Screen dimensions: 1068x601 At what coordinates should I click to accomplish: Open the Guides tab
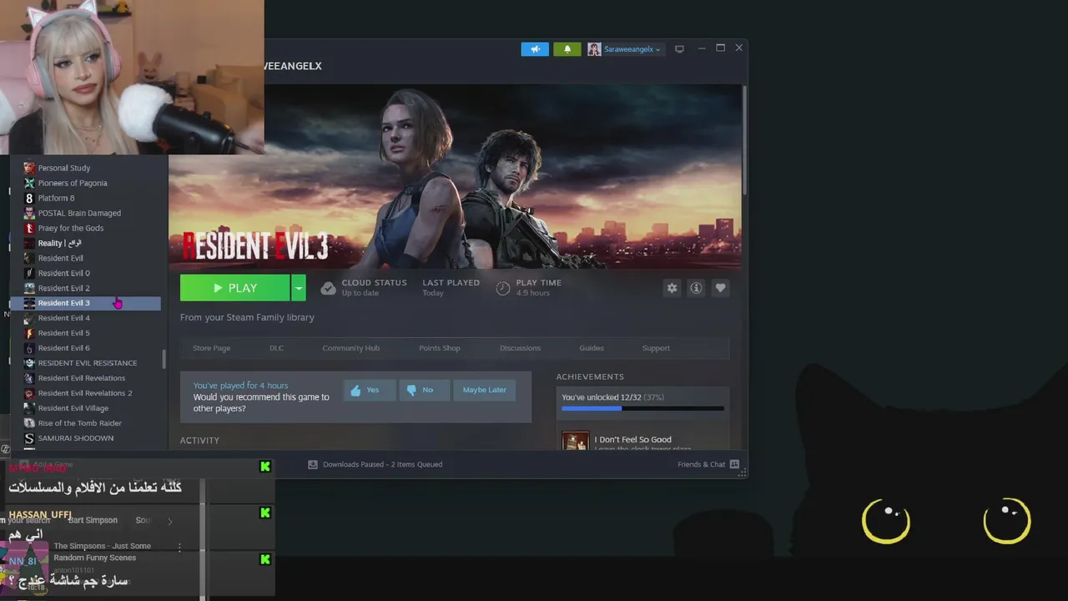(592, 348)
